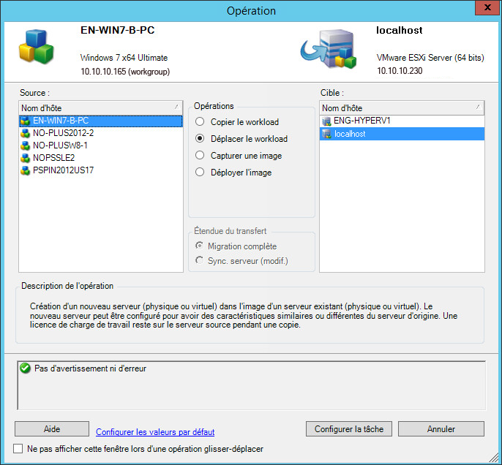
Task: Click the PSPIN2012US17 workload icon
Action: click(26, 170)
